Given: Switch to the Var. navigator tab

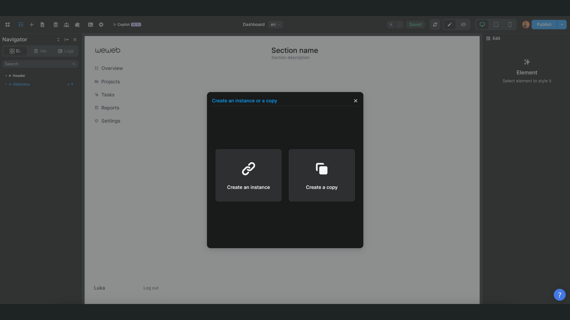Looking at the screenshot, I should tap(41, 51).
